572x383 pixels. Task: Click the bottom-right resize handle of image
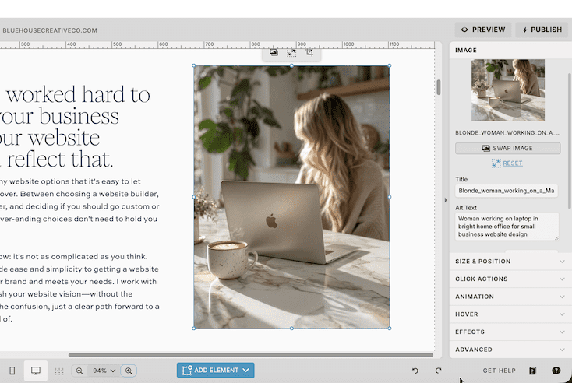coord(390,329)
